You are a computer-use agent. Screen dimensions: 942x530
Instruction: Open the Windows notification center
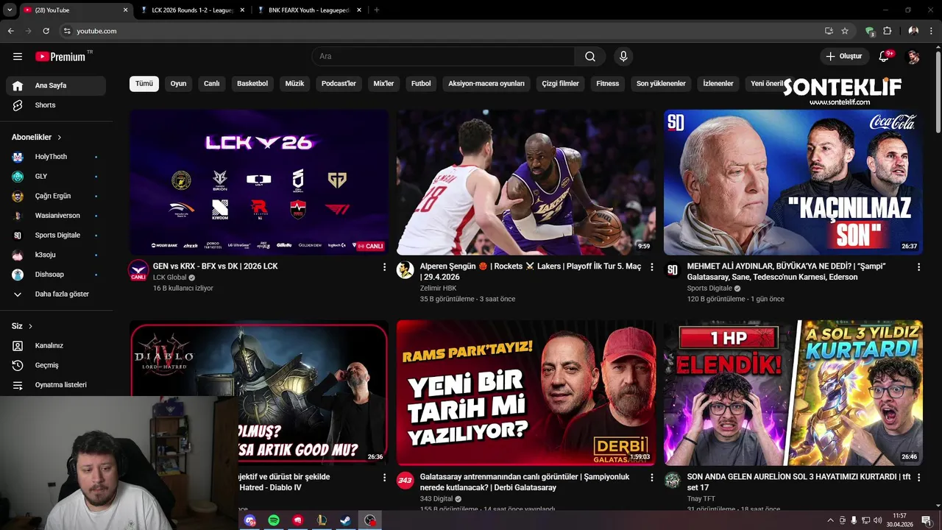coord(927,520)
